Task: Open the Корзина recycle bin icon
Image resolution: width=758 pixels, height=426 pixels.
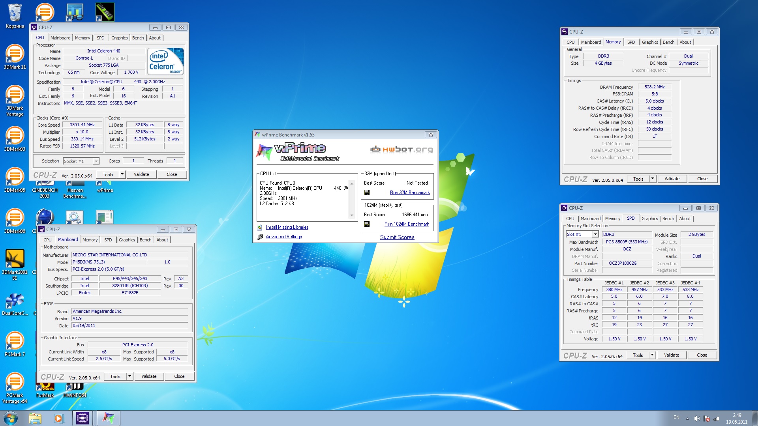Action: point(15,16)
